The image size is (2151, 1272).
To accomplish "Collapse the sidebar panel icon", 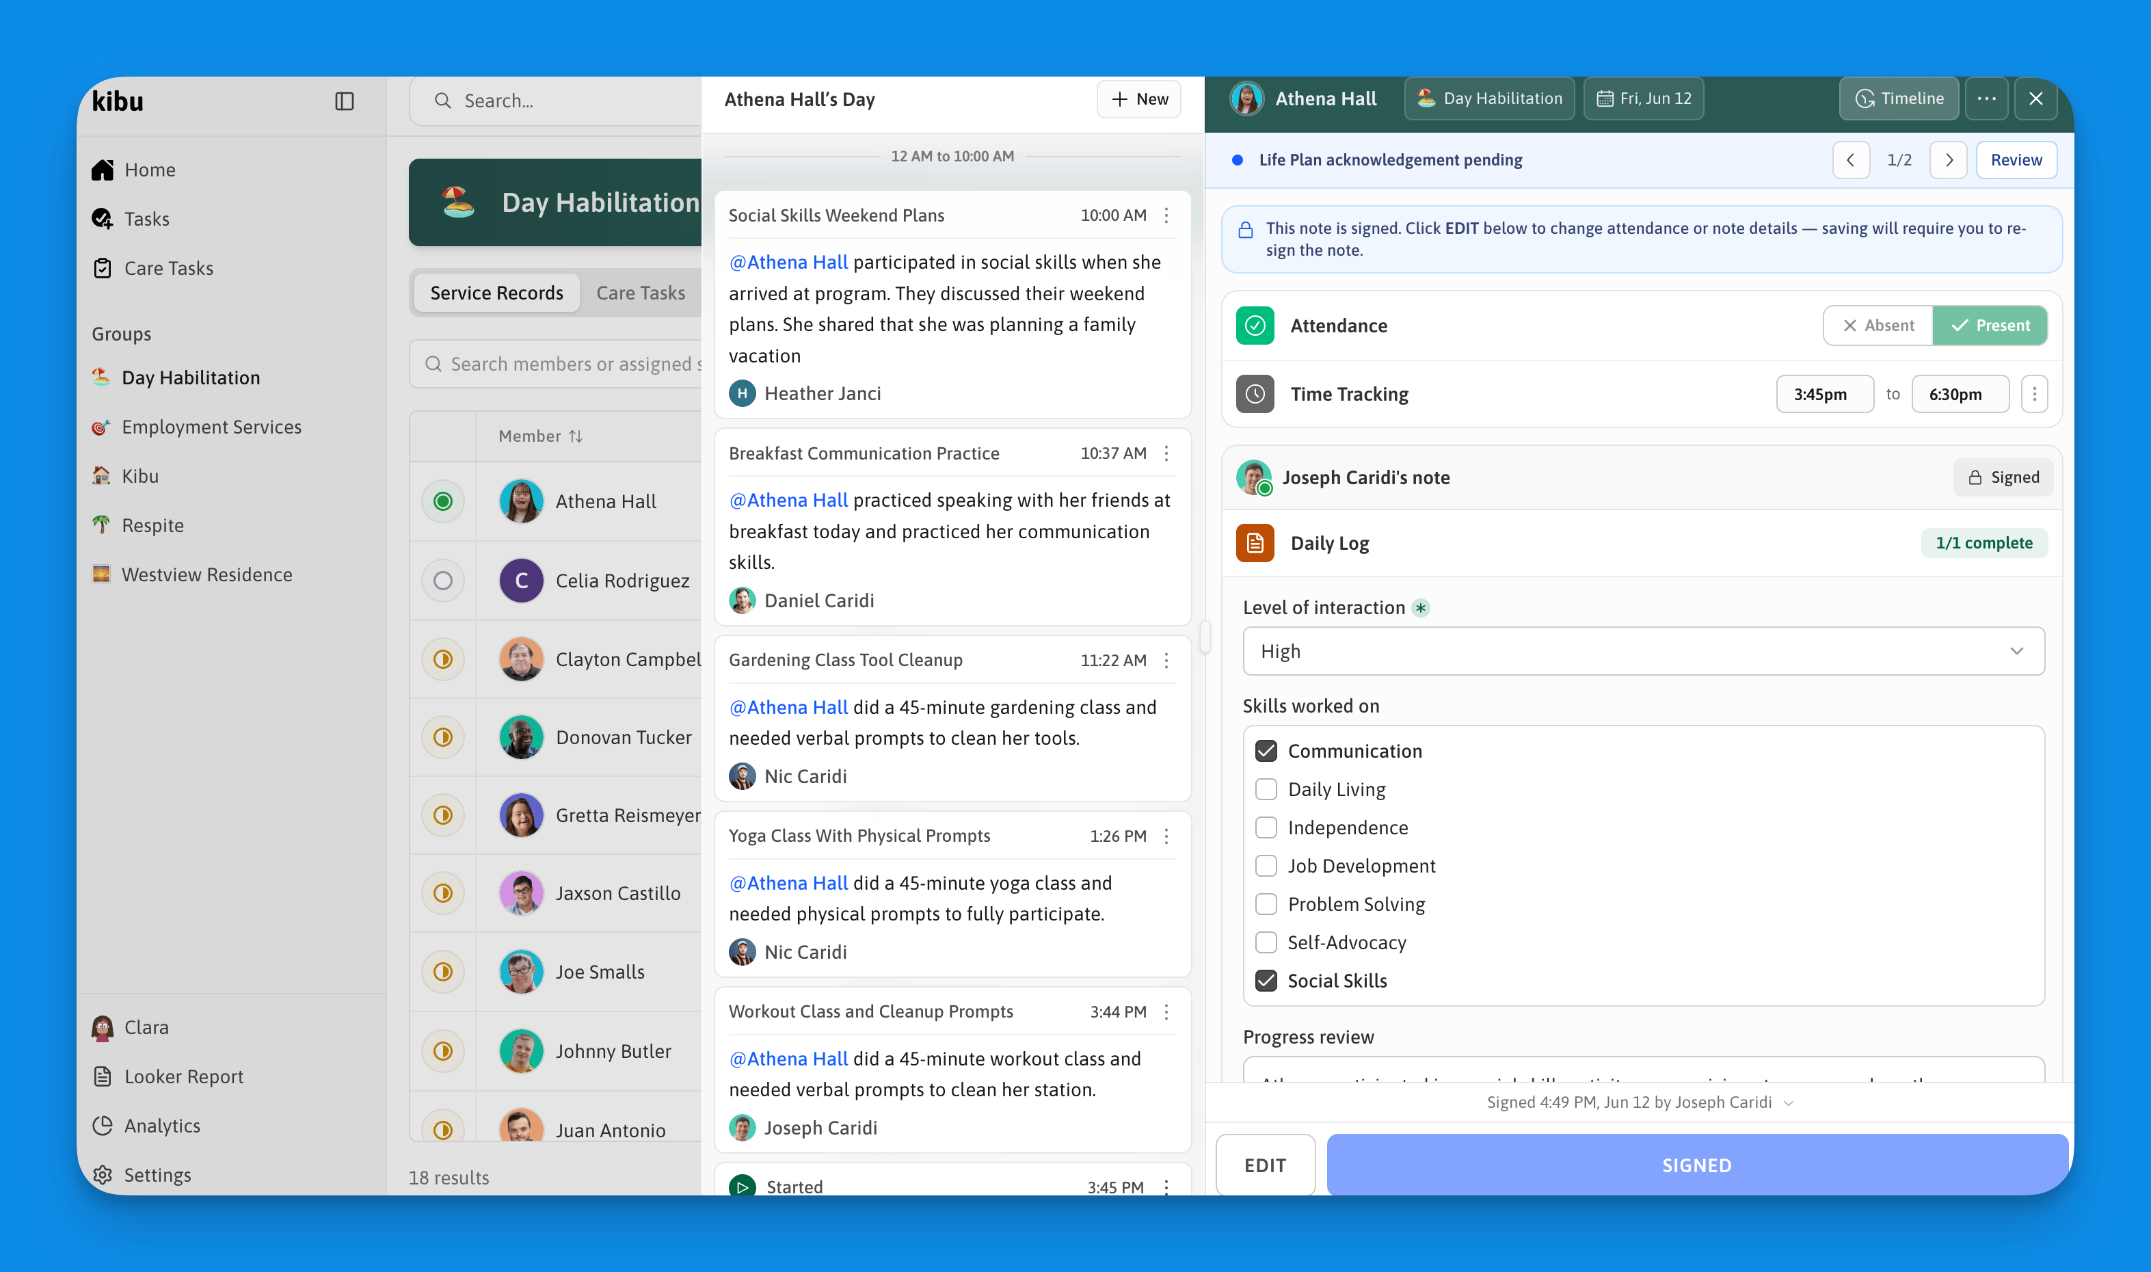I will pyautogui.click(x=345, y=101).
